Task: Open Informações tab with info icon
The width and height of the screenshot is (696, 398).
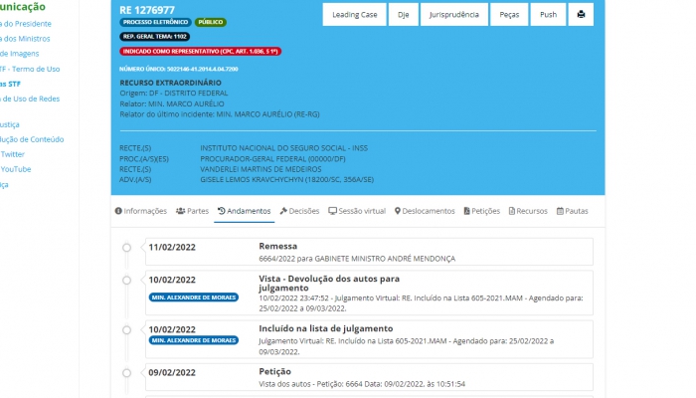Action: point(141,211)
